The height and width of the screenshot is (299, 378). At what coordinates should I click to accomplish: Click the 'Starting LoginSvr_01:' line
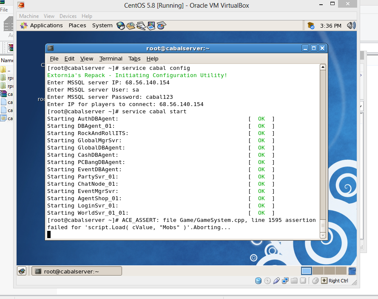coord(82,206)
